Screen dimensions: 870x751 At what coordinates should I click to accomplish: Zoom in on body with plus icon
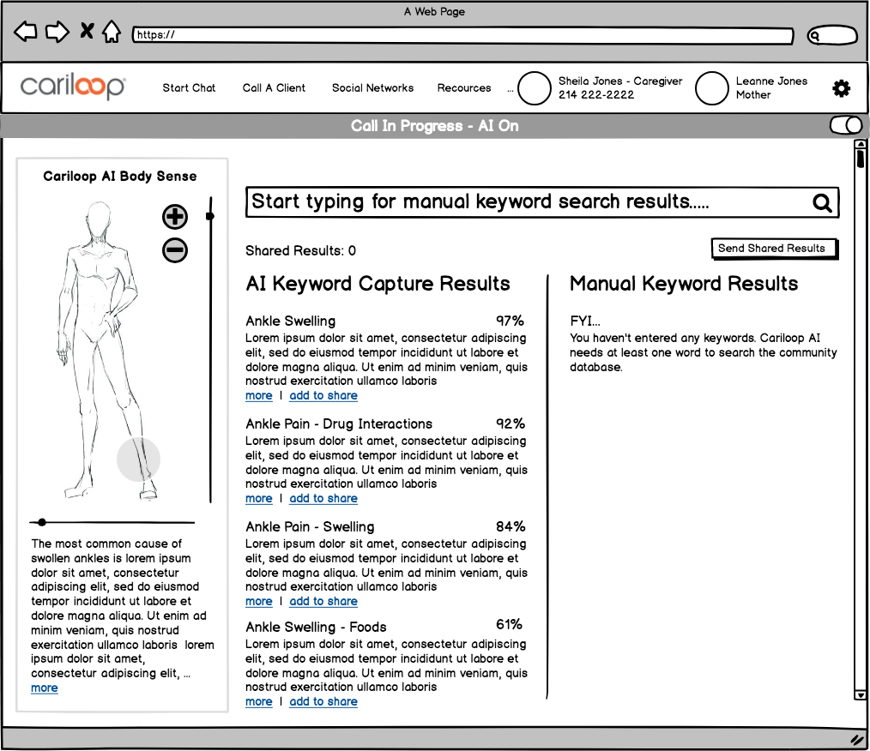[x=175, y=217]
